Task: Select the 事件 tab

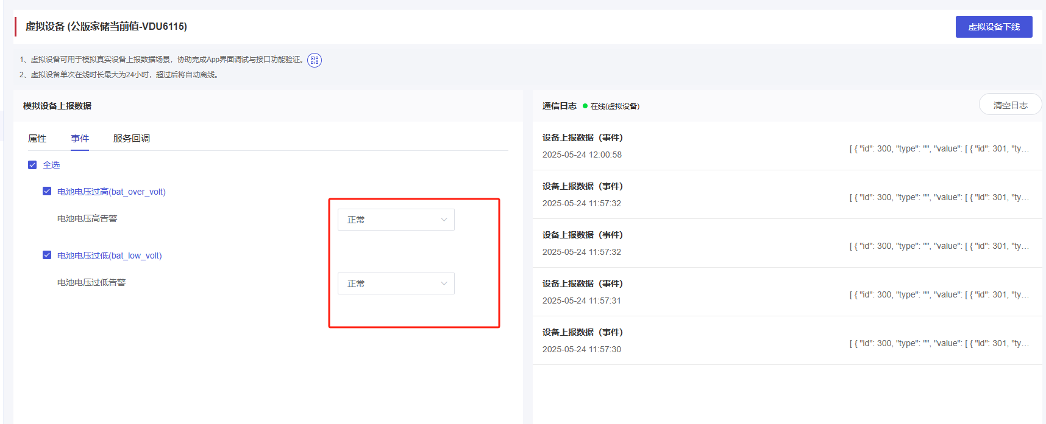Action: 80,139
